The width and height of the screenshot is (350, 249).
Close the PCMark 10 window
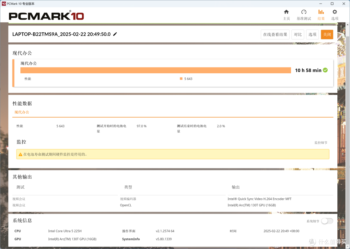pos(344,4)
